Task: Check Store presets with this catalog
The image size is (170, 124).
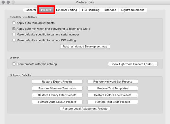Action: point(14,64)
